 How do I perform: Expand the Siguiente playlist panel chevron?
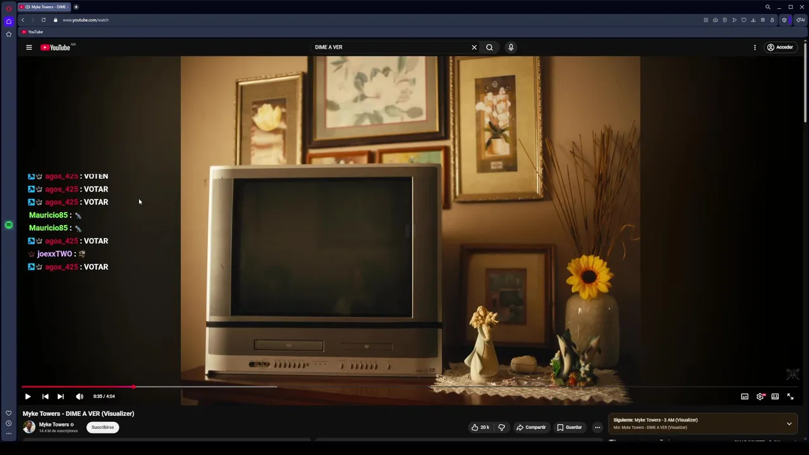pos(789,424)
